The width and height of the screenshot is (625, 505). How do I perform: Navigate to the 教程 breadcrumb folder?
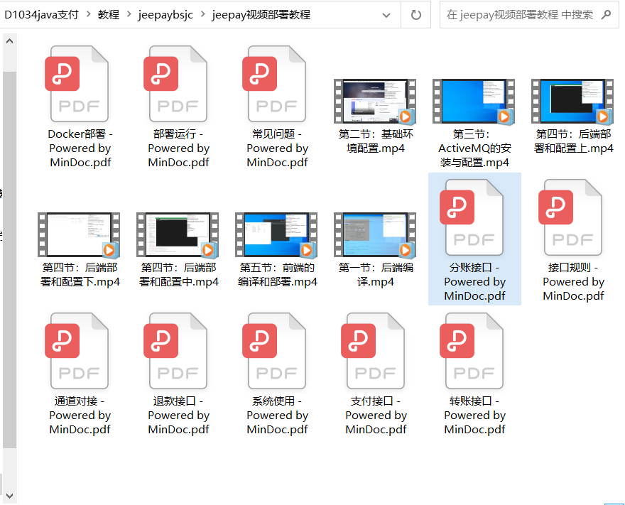point(109,13)
